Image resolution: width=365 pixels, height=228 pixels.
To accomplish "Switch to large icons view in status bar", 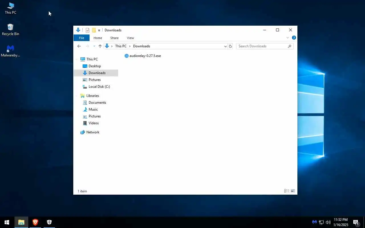I will point(293,191).
